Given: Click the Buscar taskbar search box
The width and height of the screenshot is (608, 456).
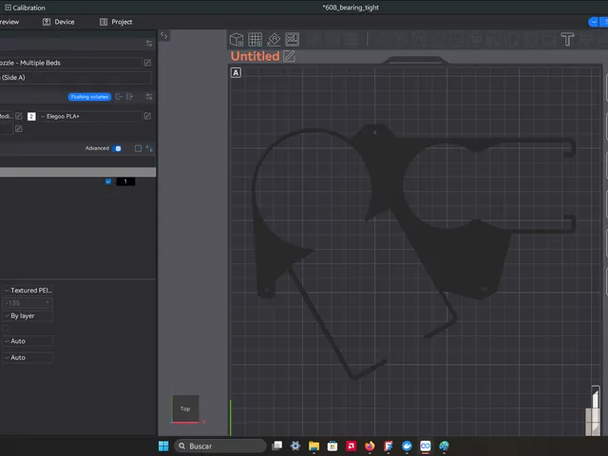Looking at the screenshot, I should click(220, 446).
